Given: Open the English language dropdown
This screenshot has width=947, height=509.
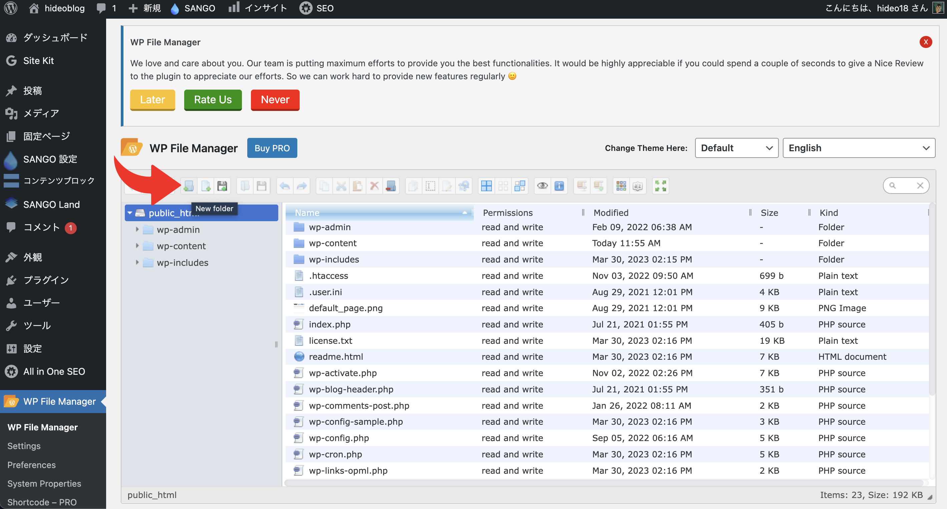Looking at the screenshot, I should (859, 148).
